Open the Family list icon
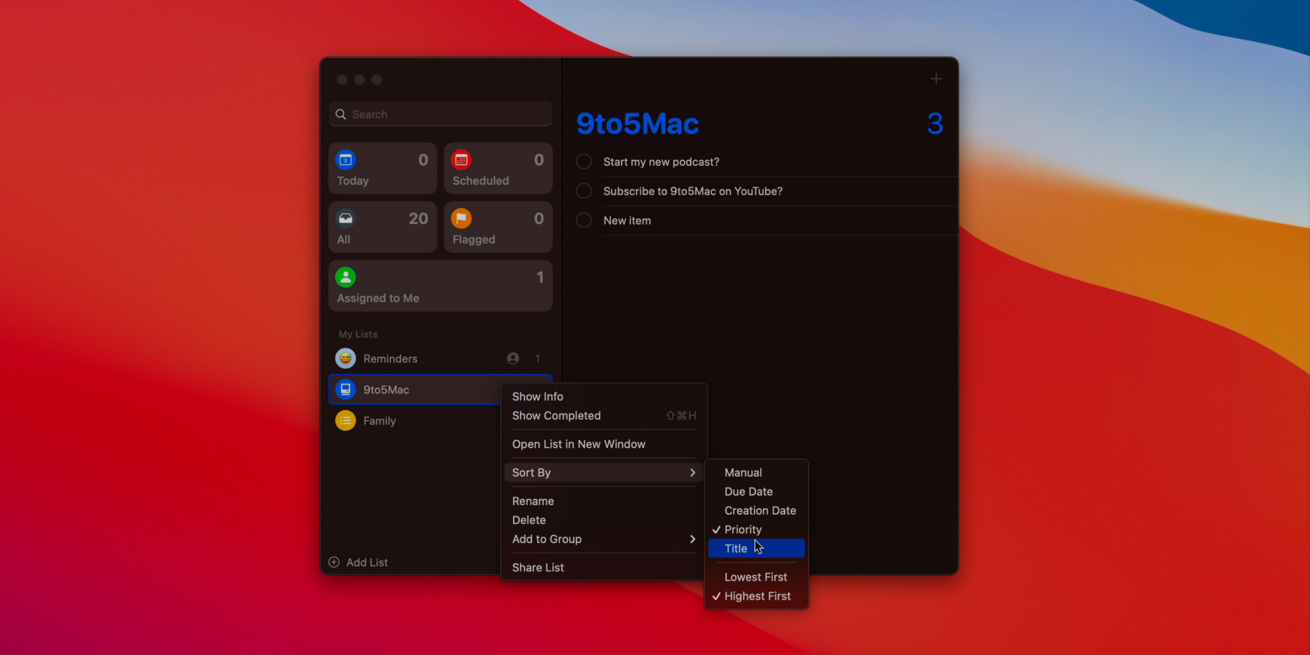The height and width of the screenshot is (655, 1310). [345, 420]
